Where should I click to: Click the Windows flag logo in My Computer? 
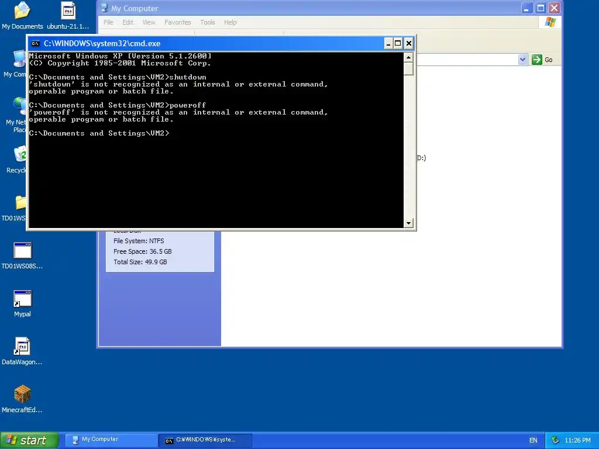(550, 22)
